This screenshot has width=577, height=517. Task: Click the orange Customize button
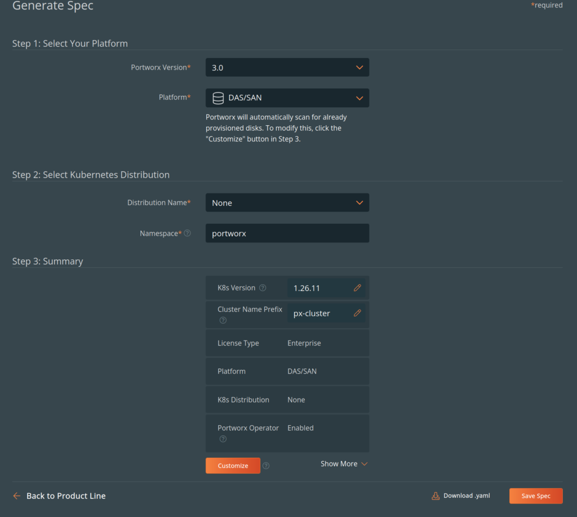[x=232, y=466]
